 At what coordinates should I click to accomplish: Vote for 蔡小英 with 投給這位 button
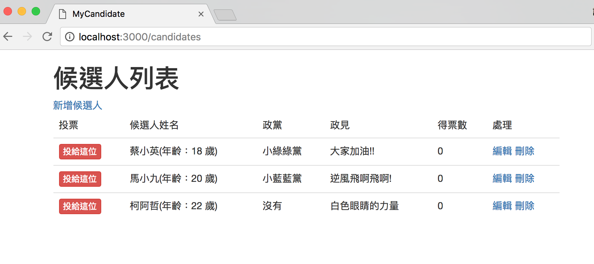80,152
